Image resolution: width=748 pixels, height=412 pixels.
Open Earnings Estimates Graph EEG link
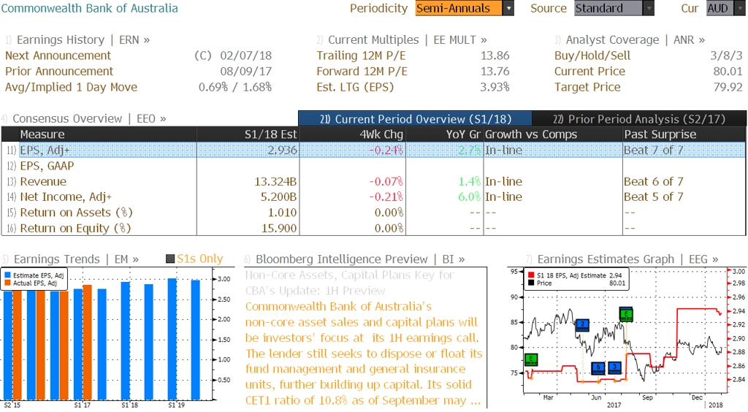point(627,259)
